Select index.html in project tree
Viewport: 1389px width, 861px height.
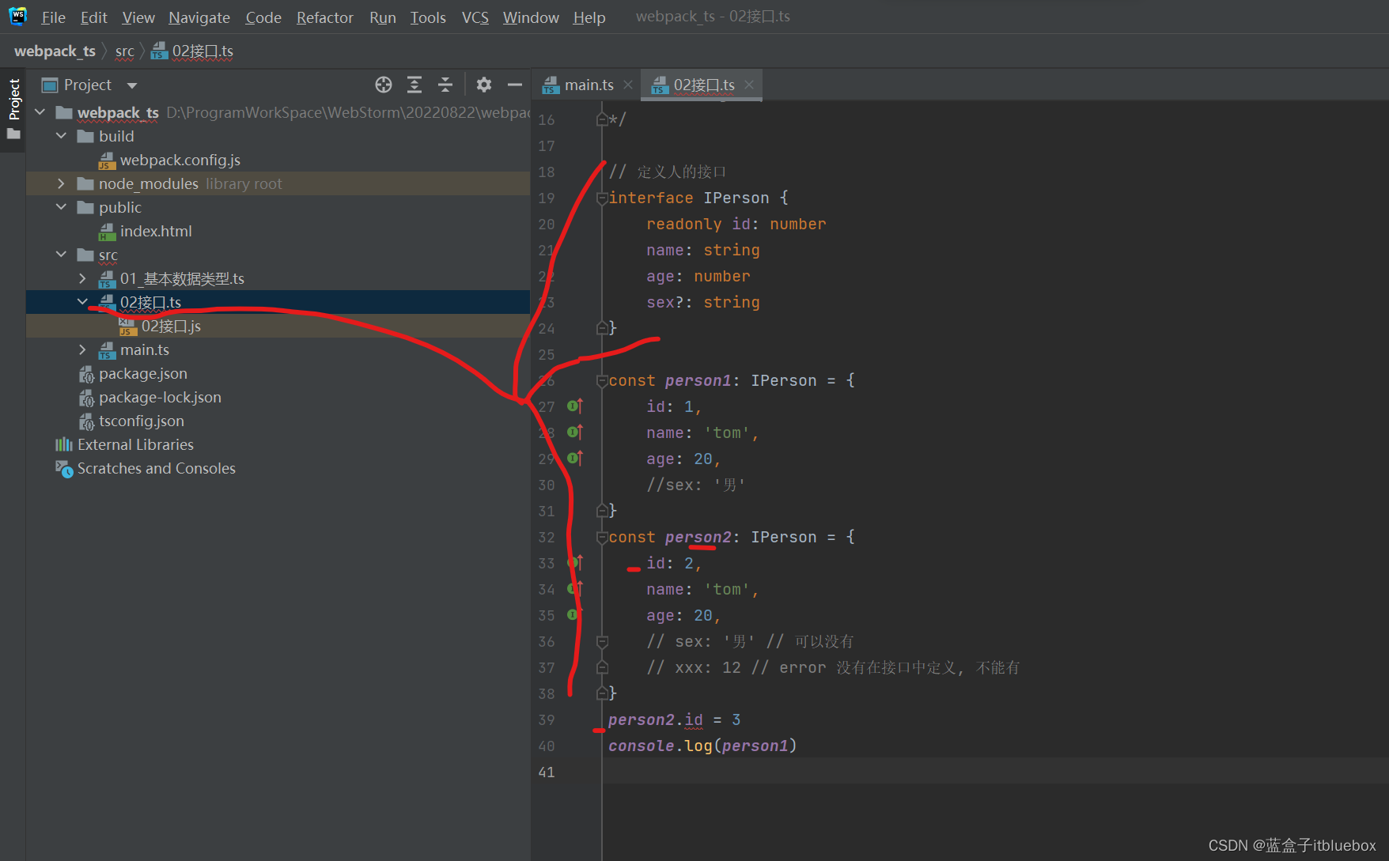156,231
